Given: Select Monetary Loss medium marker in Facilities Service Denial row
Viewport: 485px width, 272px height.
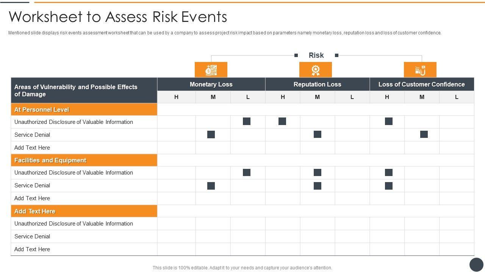Looking at the screenshot, I should click(x=211, y=185).
